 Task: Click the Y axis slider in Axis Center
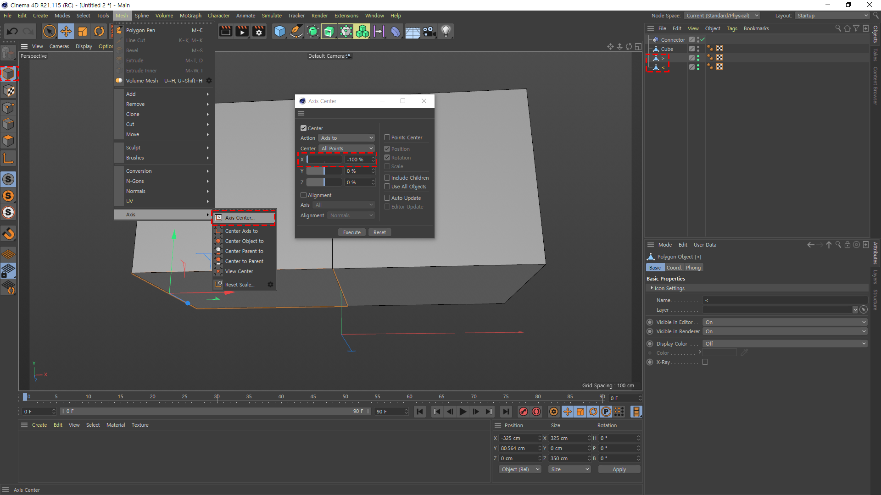tap(324, 171)
